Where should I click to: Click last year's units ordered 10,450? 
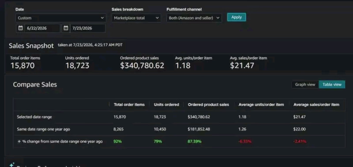point(160,129)
